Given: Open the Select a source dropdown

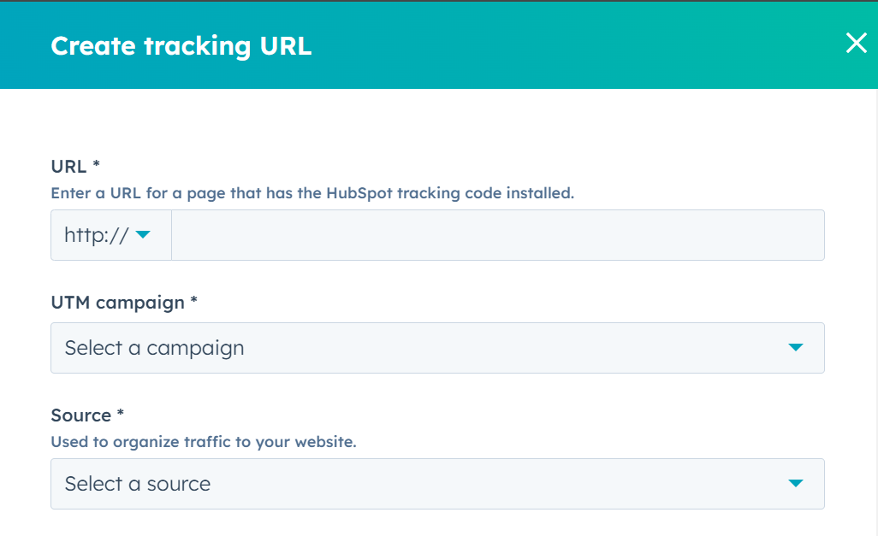Looking at the screenshot, I should coord(438,484).
